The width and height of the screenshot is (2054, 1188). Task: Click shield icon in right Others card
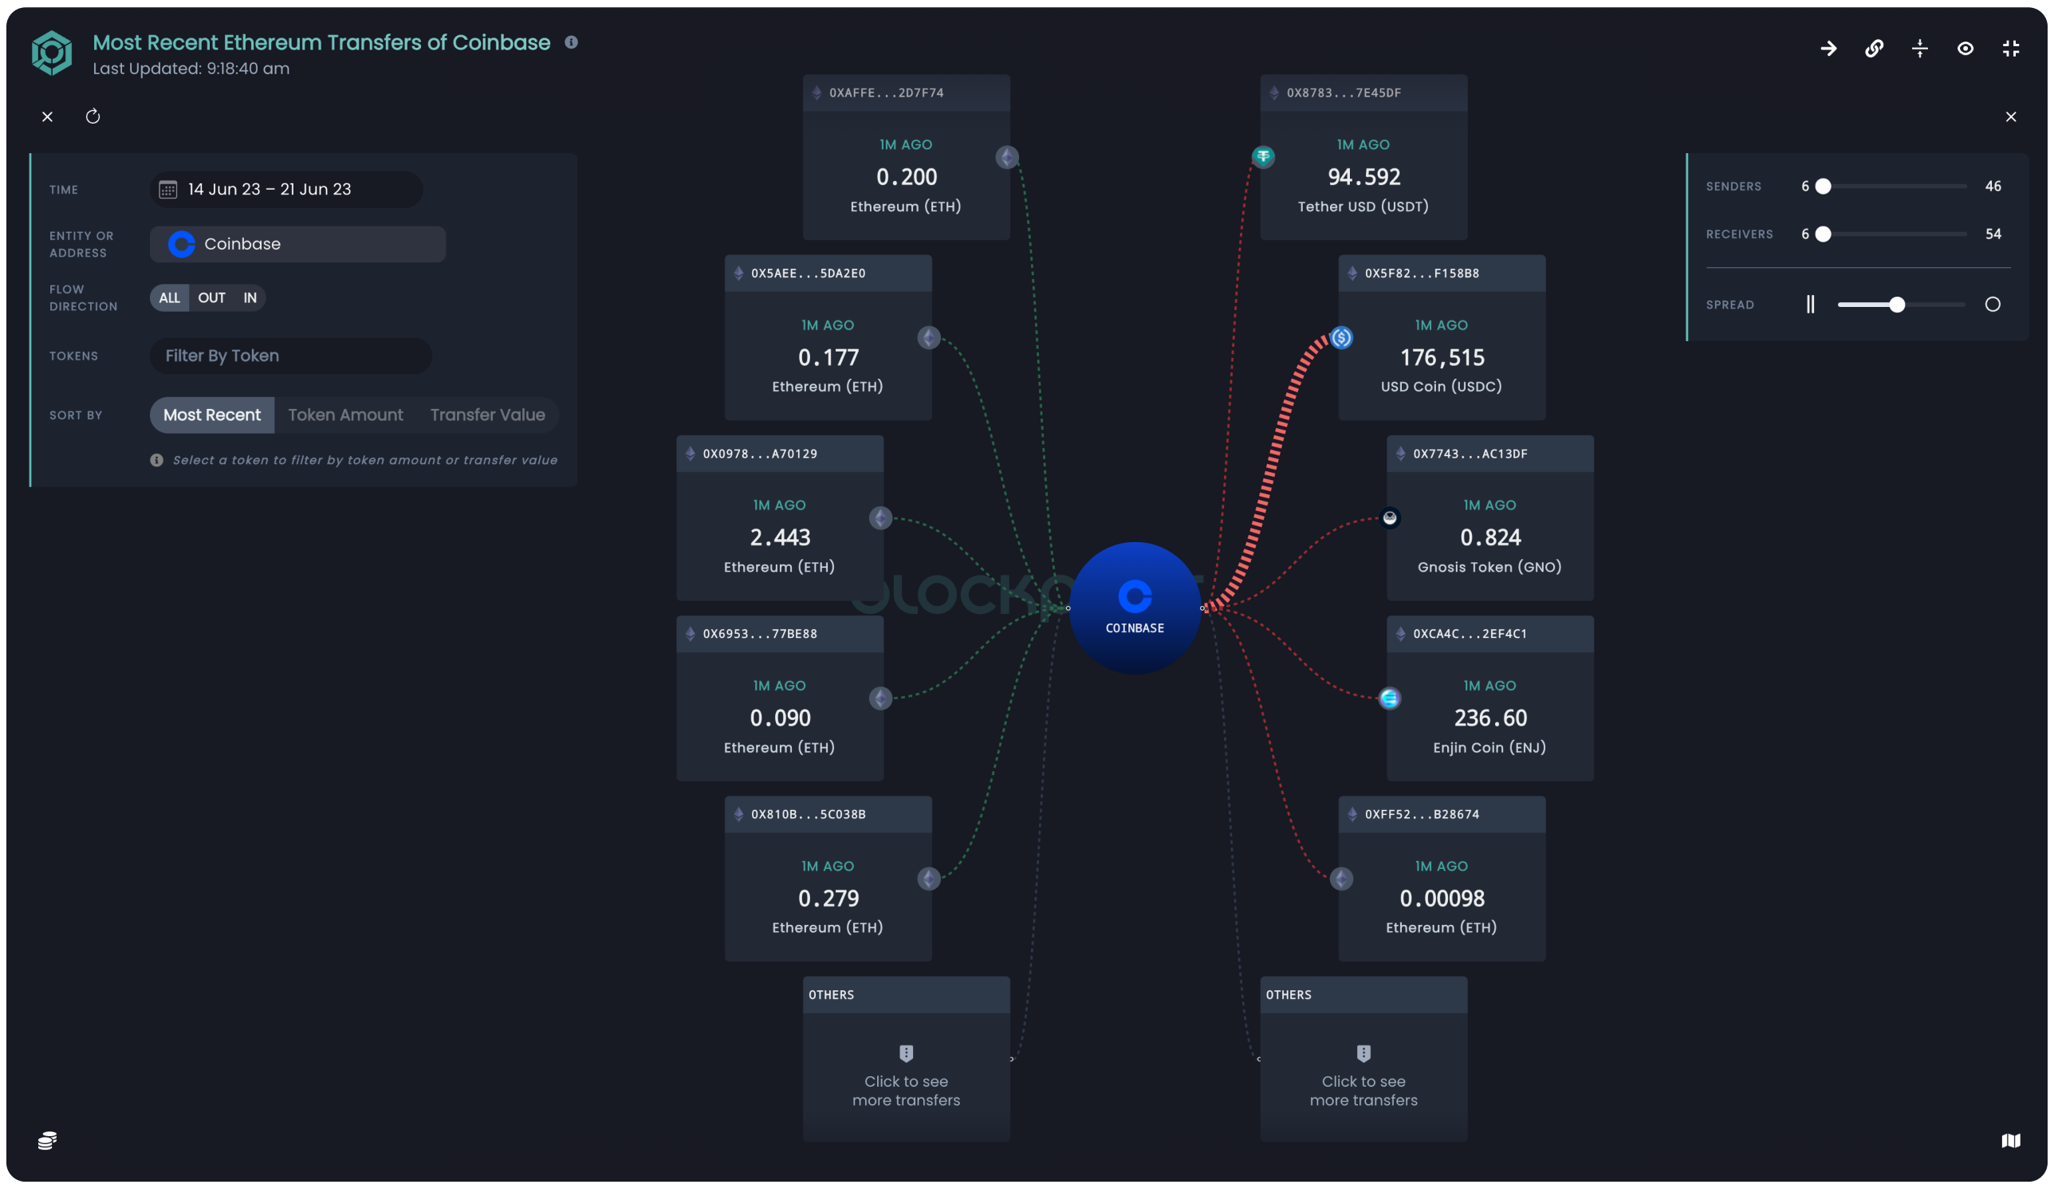click(1363, 1052)
